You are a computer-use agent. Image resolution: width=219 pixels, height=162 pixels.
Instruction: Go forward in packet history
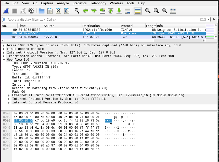[x=94, y=11]
